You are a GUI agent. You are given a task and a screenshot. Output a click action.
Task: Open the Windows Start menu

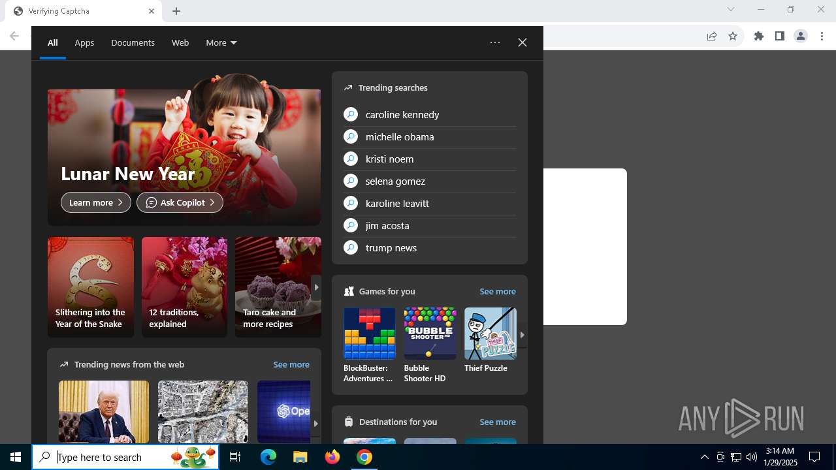(x=16, y=457)
